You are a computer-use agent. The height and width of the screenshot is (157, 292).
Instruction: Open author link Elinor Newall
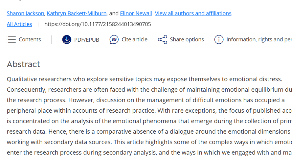pyautogui.click(x=136, y=13)
